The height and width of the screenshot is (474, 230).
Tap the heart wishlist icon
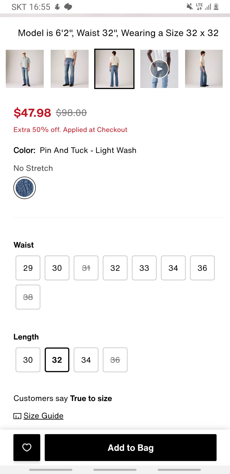(27, 447)
